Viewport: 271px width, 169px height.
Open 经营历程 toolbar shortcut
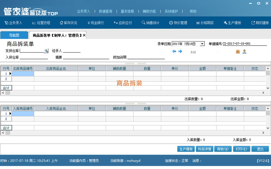pyautogui.click(x=41, y=23)
